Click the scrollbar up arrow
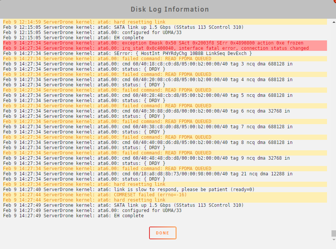 (334, 22)
